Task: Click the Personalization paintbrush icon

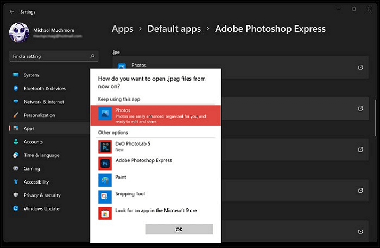Action: 16,115
